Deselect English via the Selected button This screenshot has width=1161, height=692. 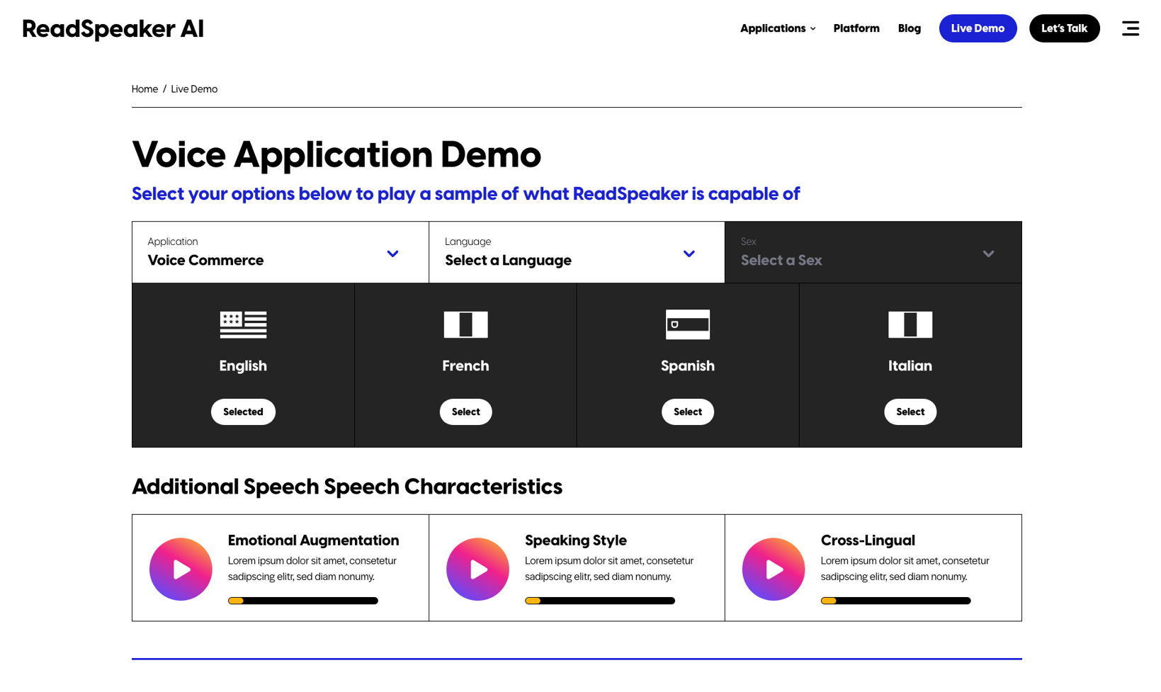tap(243, 412)
